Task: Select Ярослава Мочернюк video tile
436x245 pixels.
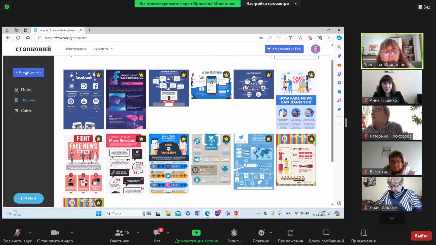Action: (392, 51)
